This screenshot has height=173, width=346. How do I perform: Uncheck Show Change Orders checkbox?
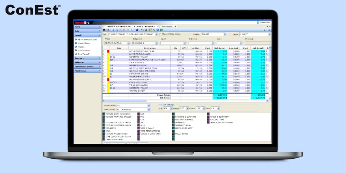tap(160, 34)
